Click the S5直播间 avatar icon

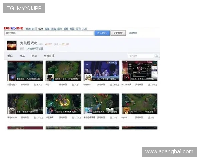[x=50, y=110]
